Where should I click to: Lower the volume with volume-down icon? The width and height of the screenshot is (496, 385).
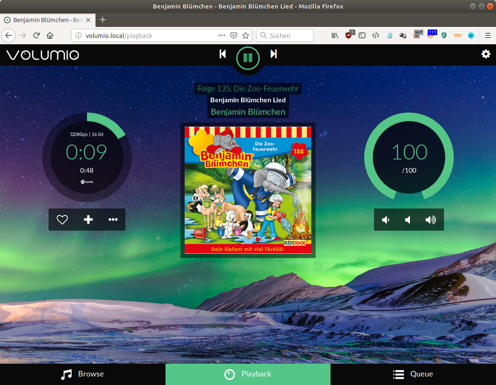click(386, 220)
